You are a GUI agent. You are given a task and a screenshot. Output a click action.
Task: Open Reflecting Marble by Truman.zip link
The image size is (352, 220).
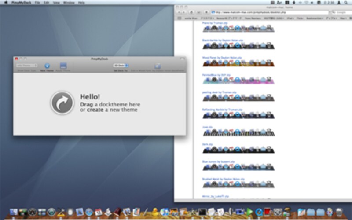coord(222,110)
